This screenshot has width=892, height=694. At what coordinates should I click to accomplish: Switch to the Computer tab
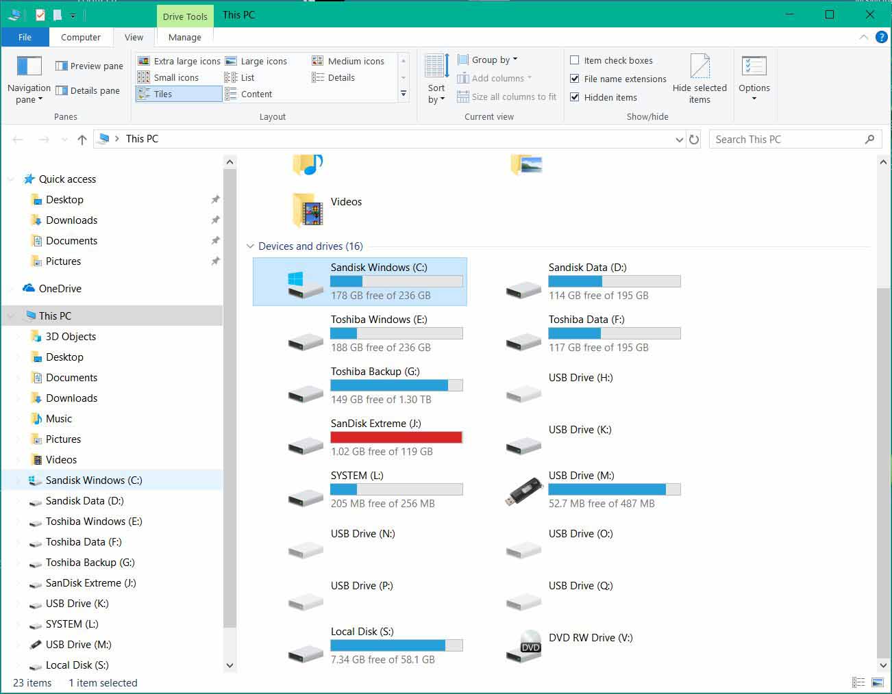[80, 37]
